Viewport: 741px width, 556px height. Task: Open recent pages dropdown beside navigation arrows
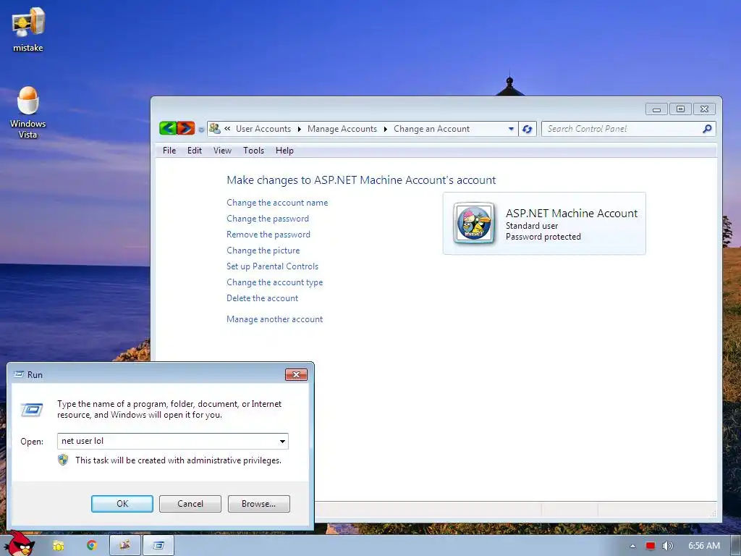click(201, 129)
